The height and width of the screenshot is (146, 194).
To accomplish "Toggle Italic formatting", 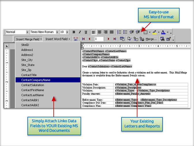I will coord(80,32).
